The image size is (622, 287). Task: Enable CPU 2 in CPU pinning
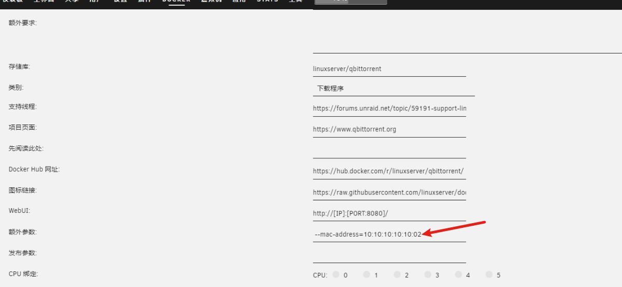coord(397,275)
